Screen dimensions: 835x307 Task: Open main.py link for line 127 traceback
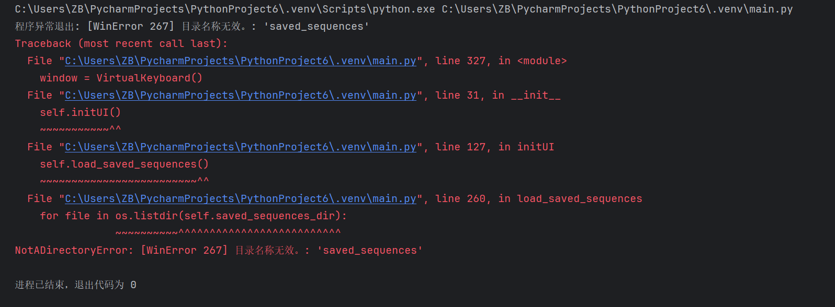[x=240, y=147]
